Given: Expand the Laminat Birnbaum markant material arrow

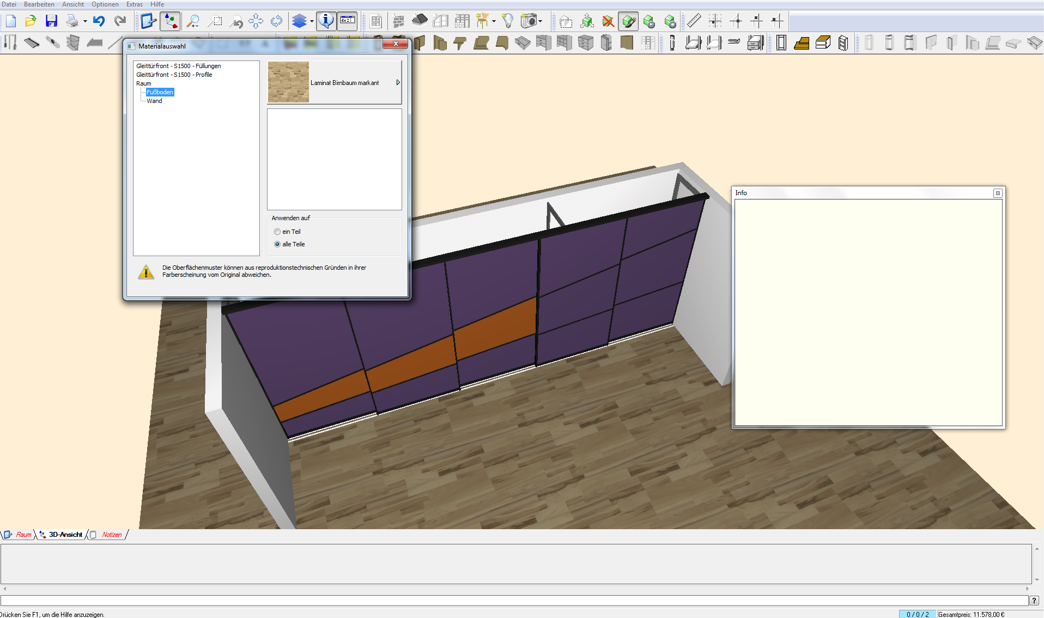Looking at the screenshot, I should (398, 83).
